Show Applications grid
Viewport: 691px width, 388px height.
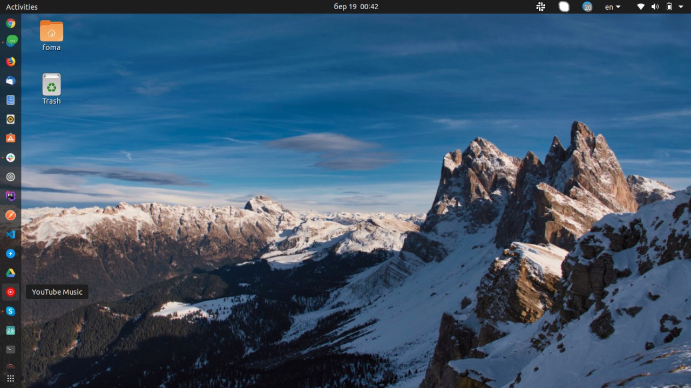pos(10,378)
